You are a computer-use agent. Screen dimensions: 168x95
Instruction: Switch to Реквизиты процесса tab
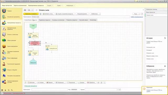pos(72,20)
